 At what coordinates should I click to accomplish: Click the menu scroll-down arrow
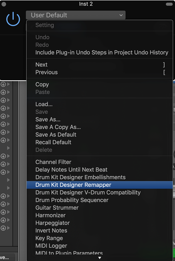pyautogui.click(x=100, y=258)
